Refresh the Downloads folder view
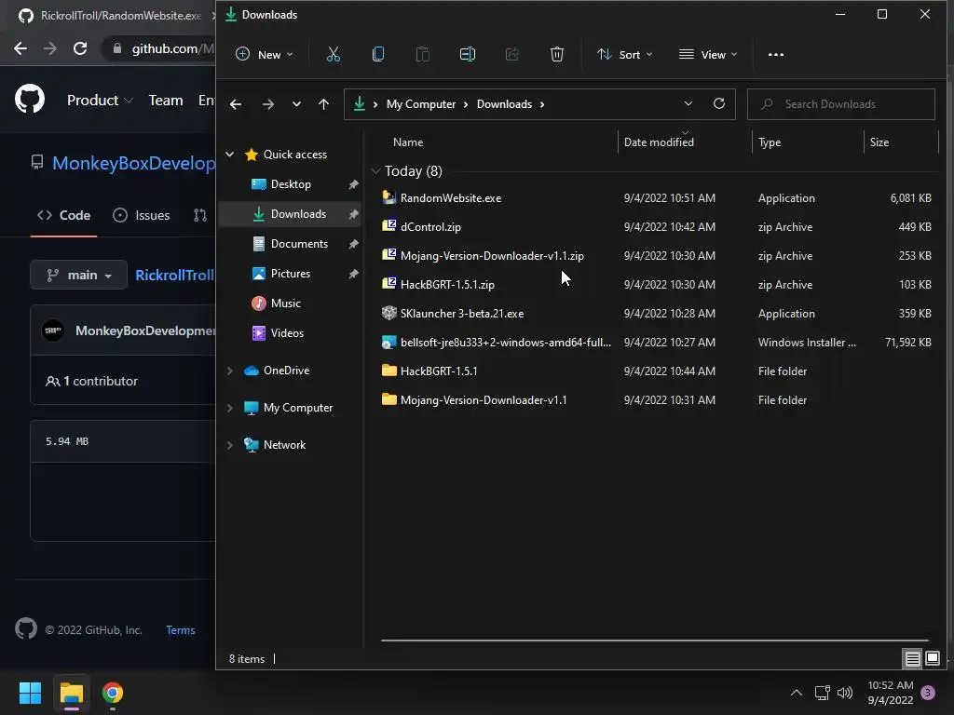 pyautogui.click(x=719, y=104)
